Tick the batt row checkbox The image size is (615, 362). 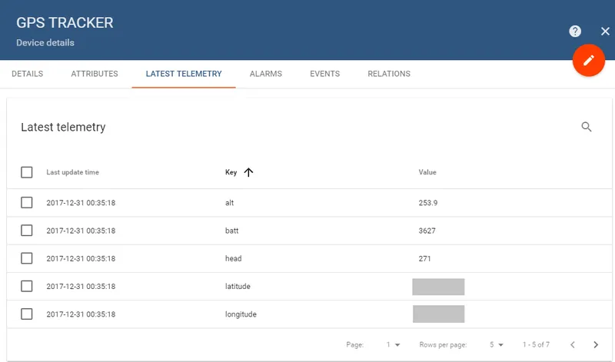click(x=27, y=231)
